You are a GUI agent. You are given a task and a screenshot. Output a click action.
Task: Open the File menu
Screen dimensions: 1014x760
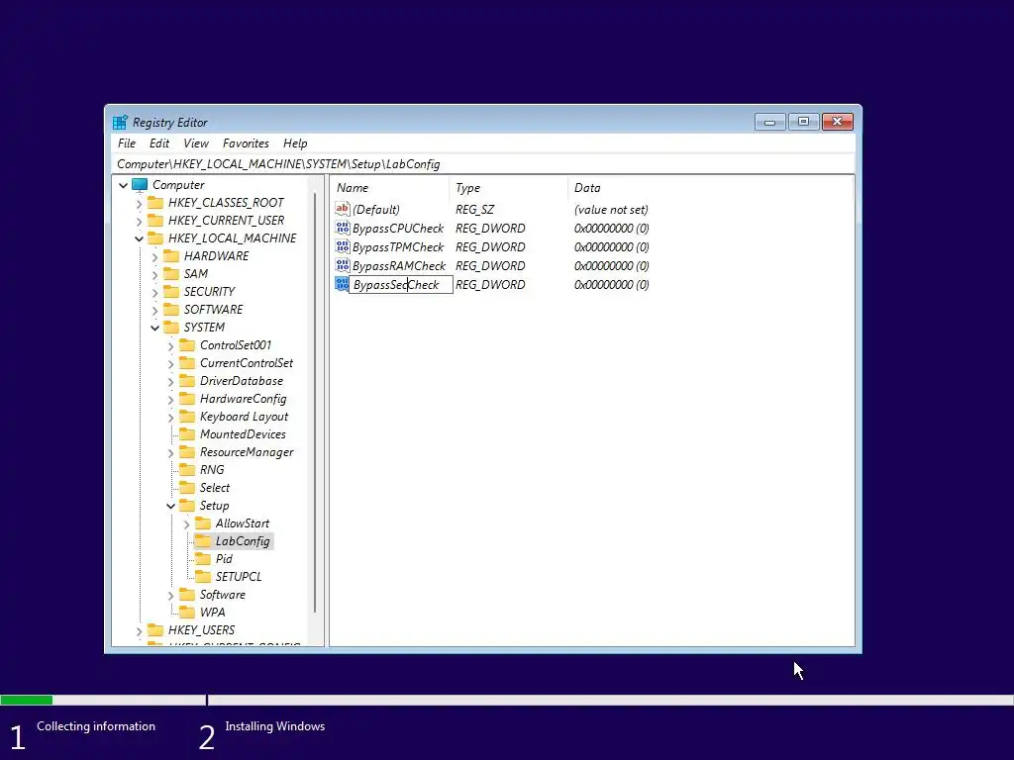pyautogui.click(x=127, y=143)
